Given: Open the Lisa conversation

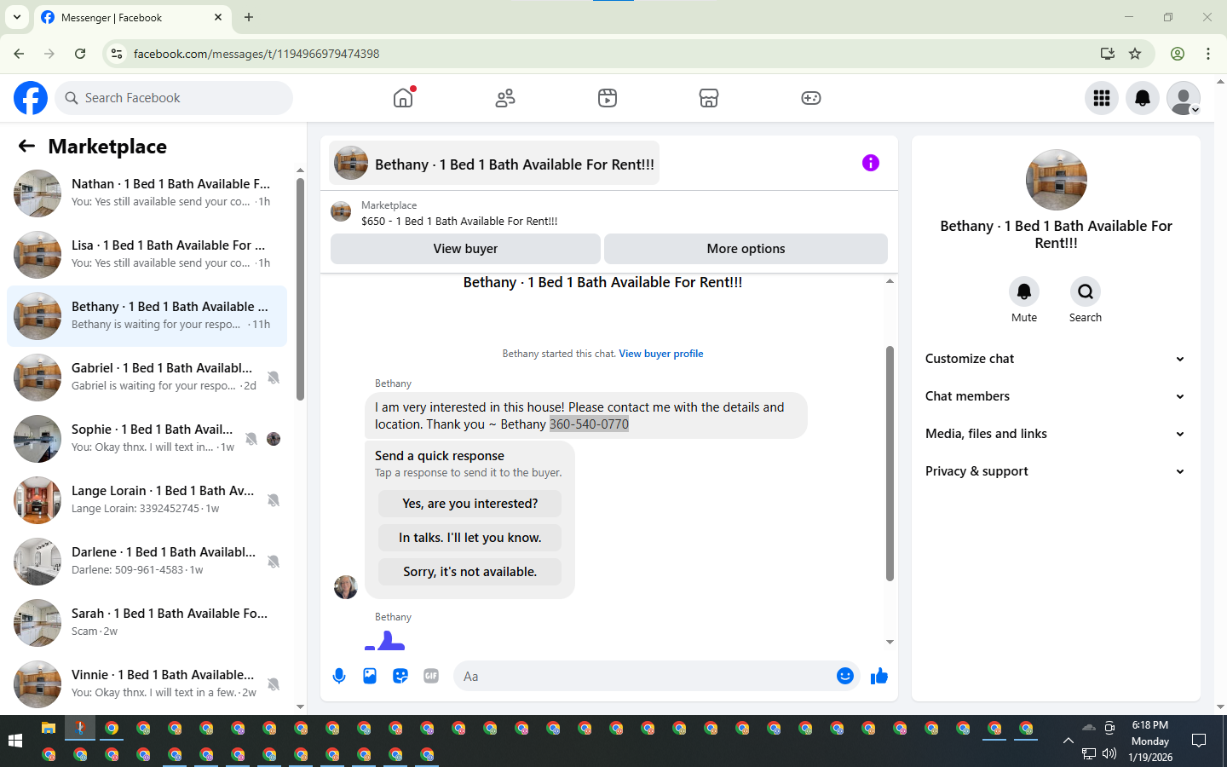Looking at the screenshot, I should [147, 255].
